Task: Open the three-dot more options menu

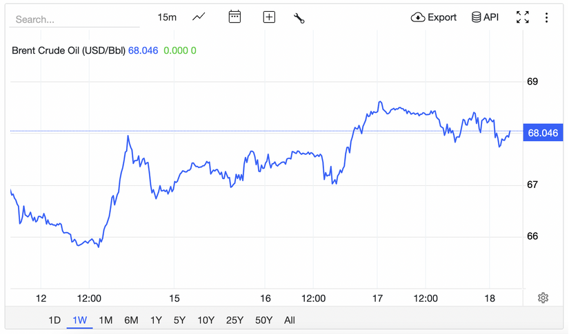Action: (546, 17)
